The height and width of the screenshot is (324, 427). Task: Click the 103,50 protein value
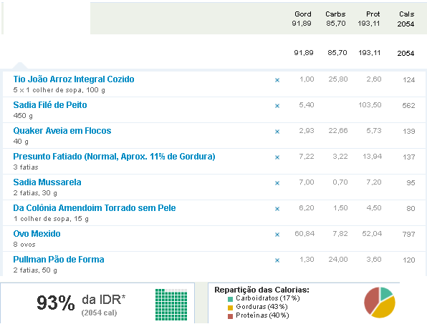[x=370, y=105]
